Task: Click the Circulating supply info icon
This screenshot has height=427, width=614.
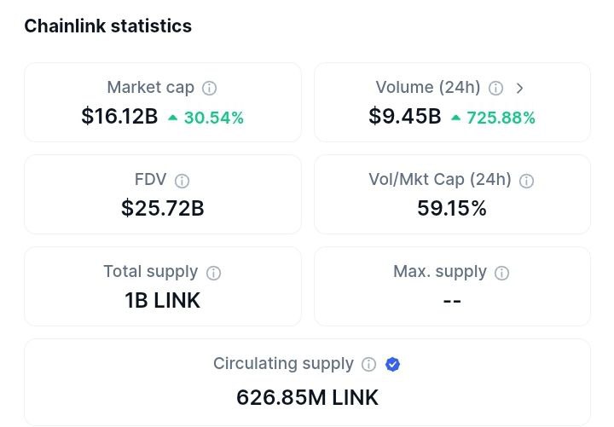Action: (368, 365)
